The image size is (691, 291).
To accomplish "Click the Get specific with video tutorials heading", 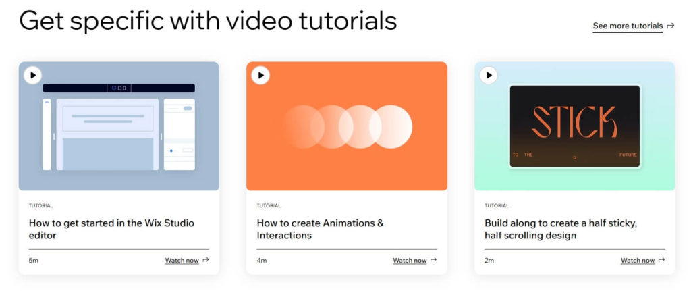I will (208, 22).
